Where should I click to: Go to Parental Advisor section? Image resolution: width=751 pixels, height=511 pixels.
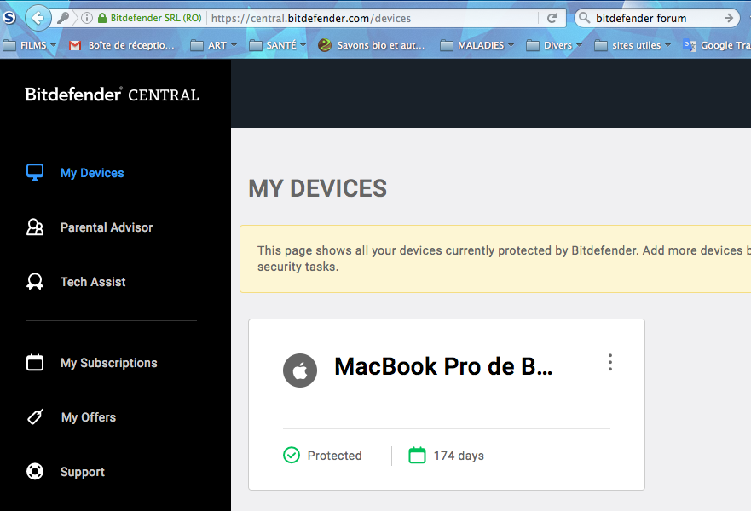coord(107,227)
